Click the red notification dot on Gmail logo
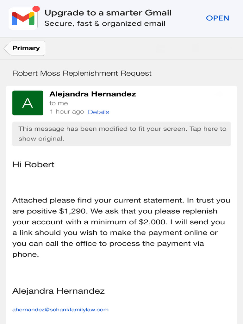 [x=36, y=9]
